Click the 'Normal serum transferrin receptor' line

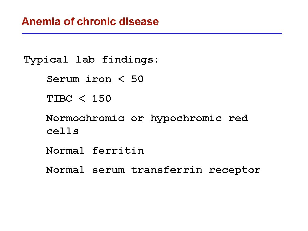coord(153,170)
